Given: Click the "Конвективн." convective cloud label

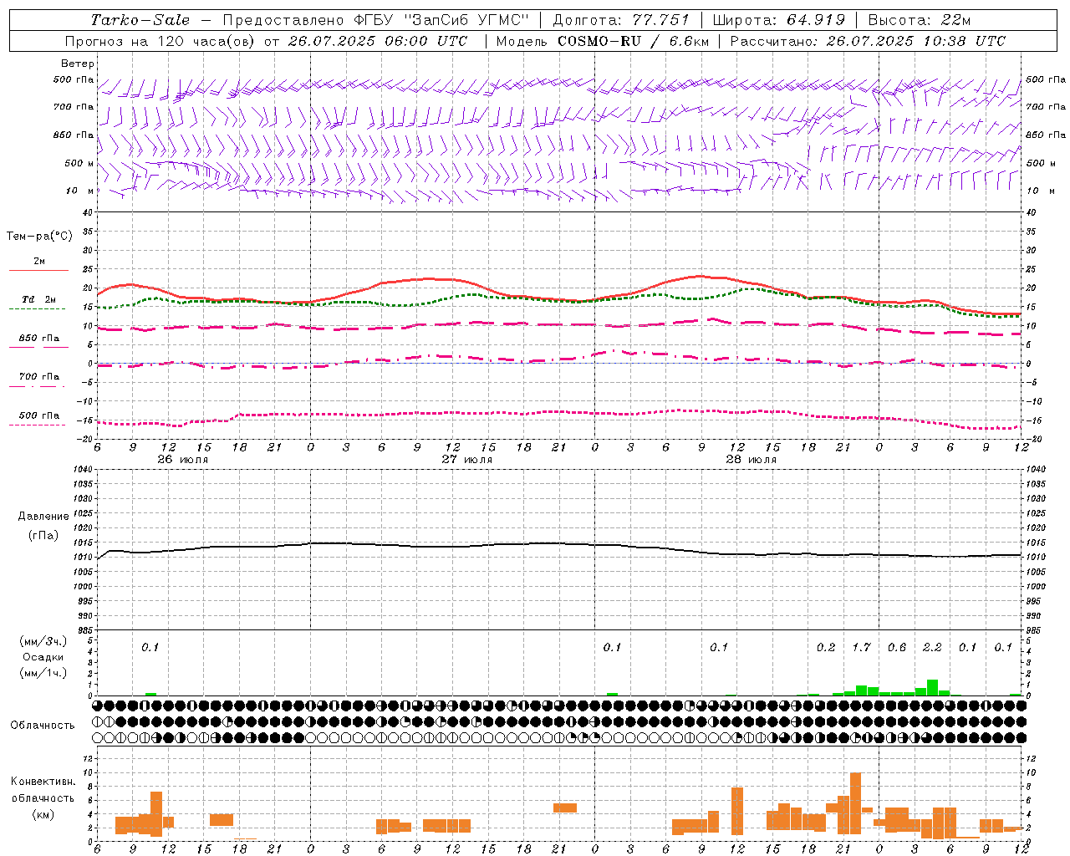Looking at the screenshot, I should click(x=43, y=782).
